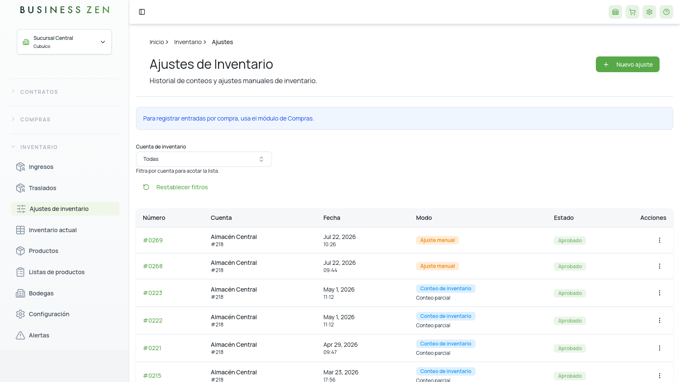Open actions menu for adjustment #0223
The width and height of the screenshot is (680, 382).
660,293
